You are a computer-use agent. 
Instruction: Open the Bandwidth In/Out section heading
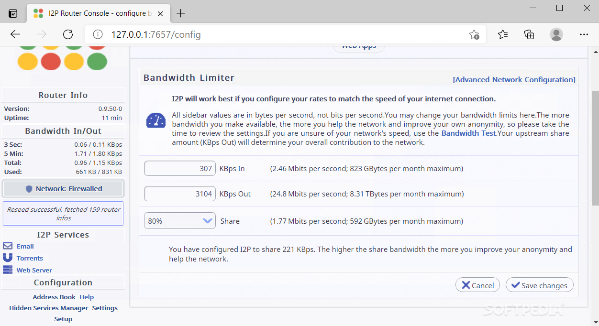pyautogui.click(x=63, y=131)
